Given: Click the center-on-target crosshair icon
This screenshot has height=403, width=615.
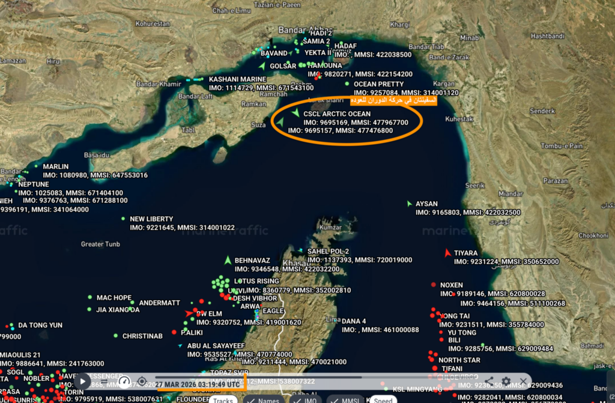Looking at the screenshot, I should [142, 381].
